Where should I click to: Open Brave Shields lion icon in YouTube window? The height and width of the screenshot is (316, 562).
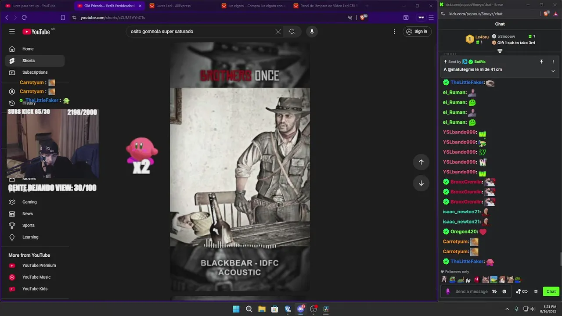pos(363,18)
